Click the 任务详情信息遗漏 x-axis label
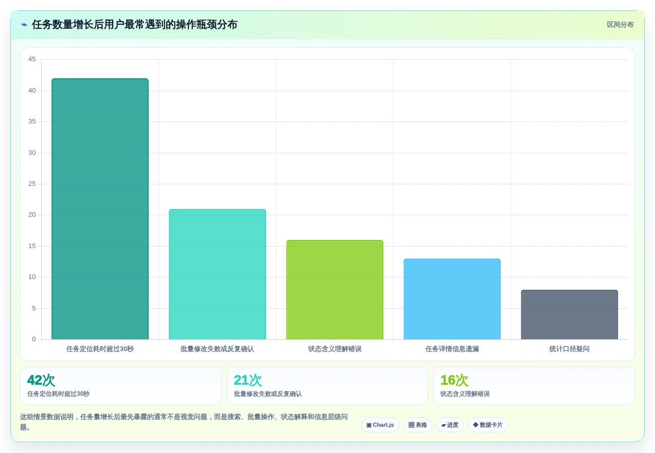 click(452, 349)
